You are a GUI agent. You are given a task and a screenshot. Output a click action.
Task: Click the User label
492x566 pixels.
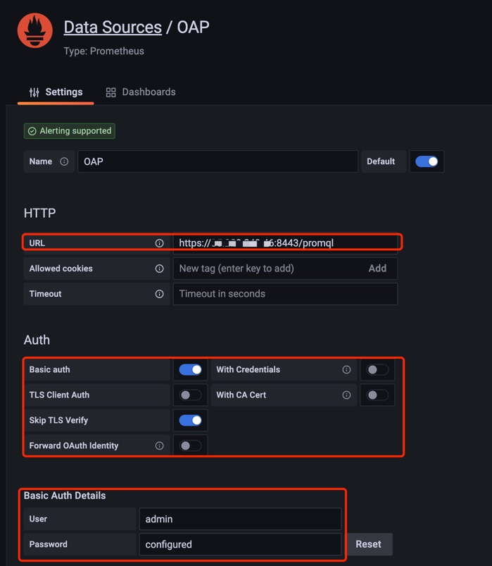[38, 519]
